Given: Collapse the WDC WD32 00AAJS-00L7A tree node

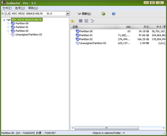Looking at the screenshot, I should (4, 20).
